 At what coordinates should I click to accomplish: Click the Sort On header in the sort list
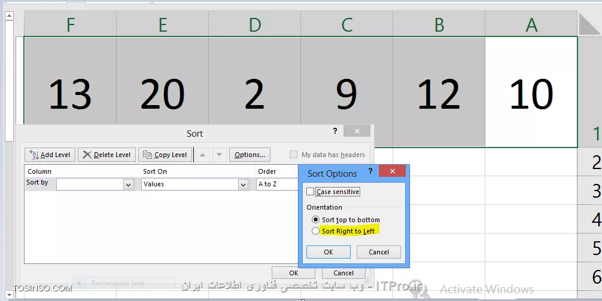coord(155,171)
